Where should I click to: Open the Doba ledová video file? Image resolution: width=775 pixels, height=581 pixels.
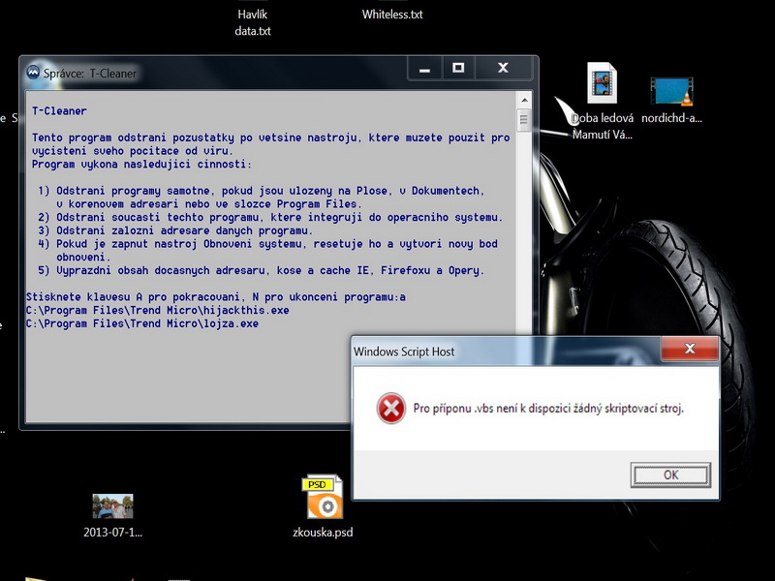tap(602, 88)
